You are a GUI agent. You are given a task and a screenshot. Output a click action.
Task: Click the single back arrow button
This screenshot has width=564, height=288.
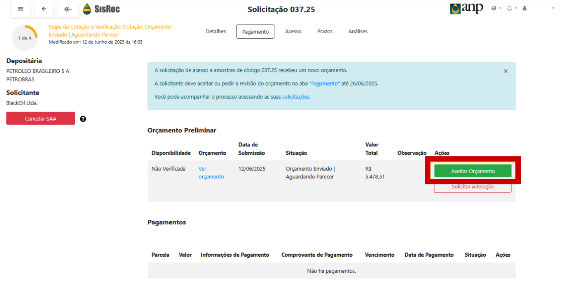[44, 9]
